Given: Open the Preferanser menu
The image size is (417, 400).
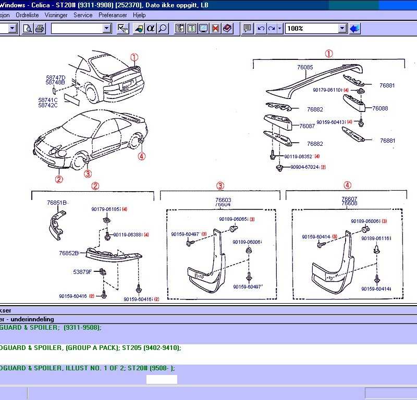Looking at the screenshot, I should pos(113,15).
